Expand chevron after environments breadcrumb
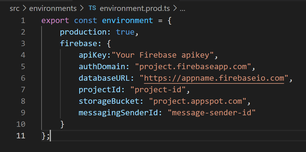The width and height of the screenshot is (306, 152). [82, 8]
